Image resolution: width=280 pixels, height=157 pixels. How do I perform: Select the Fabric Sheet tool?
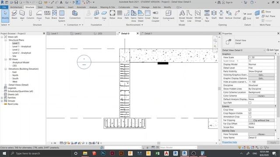click(x=140, y=16)
